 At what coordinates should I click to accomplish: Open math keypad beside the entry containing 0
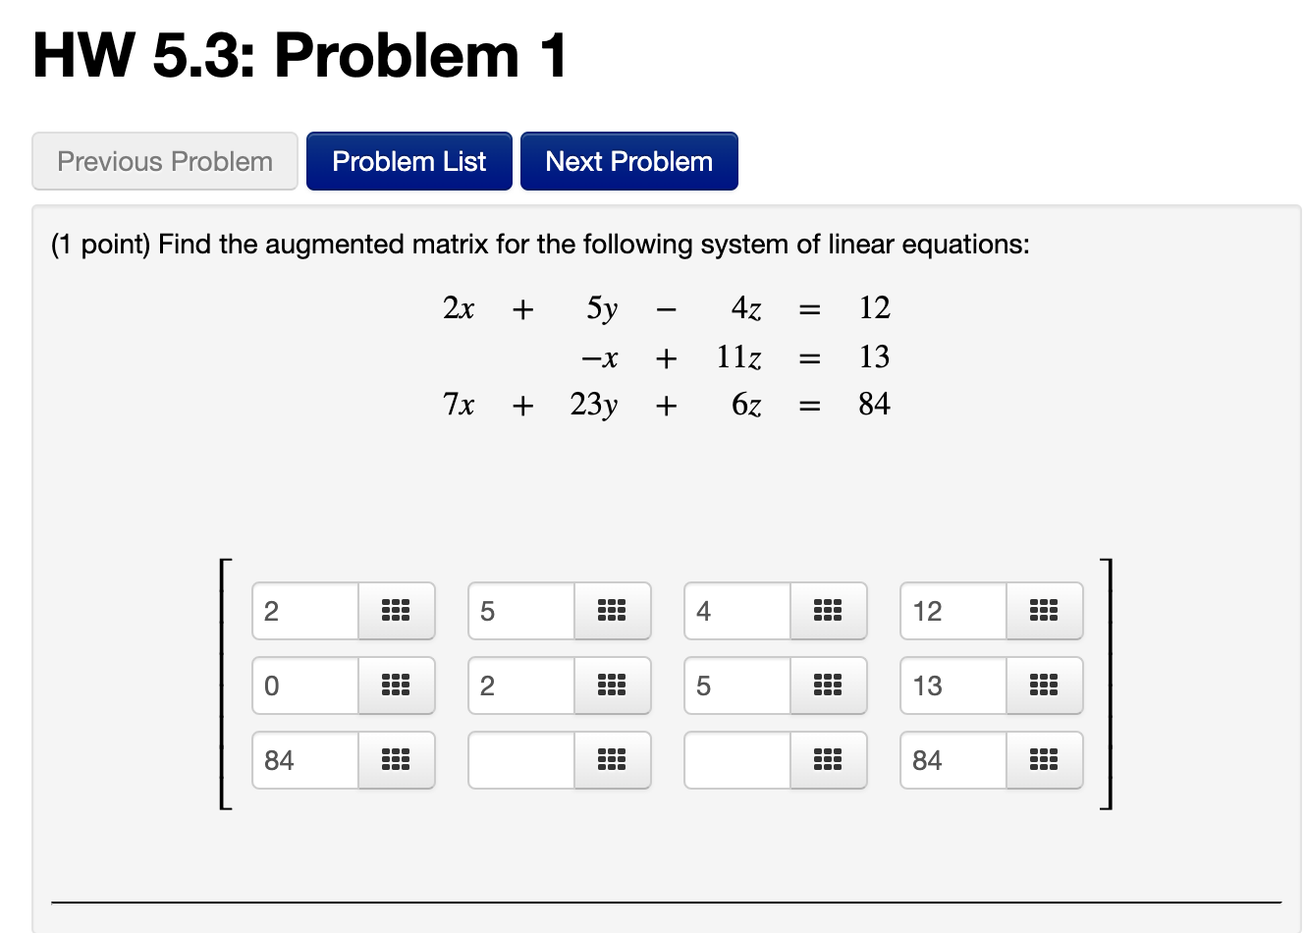pyautogui.click(x=397, y=686)
